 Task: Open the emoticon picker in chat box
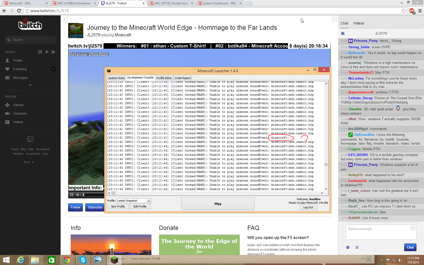(413, 228)
